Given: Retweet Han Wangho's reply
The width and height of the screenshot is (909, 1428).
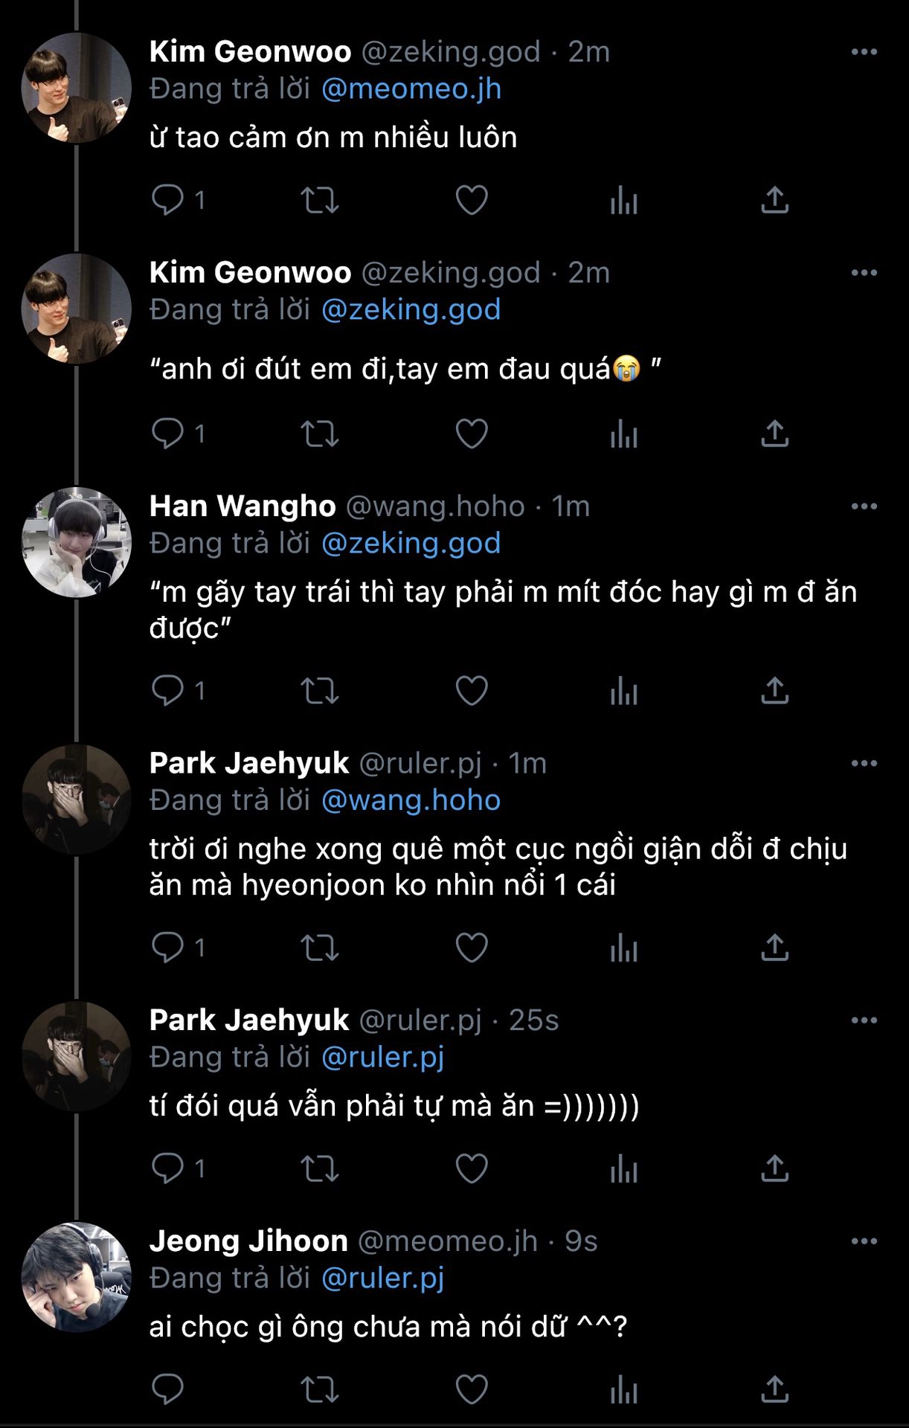Looking at the screenshot, I should pyautogui.click(x=319, y=691).
